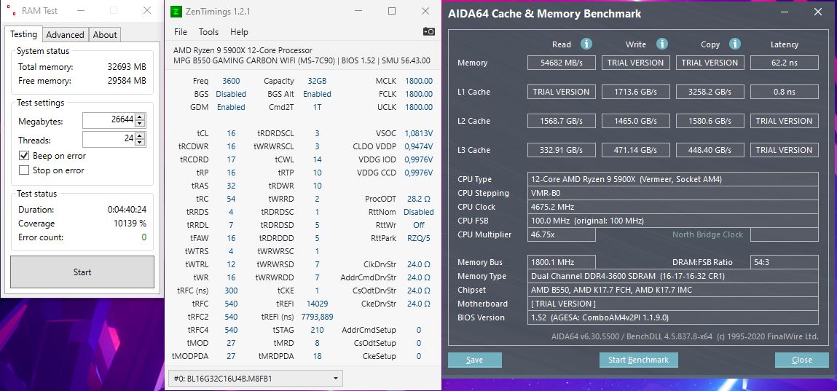Click the L3 Cache Read 332.91 GB/s field
The height and width of the screenshot is (391, 837).
(x=562, y=150)
